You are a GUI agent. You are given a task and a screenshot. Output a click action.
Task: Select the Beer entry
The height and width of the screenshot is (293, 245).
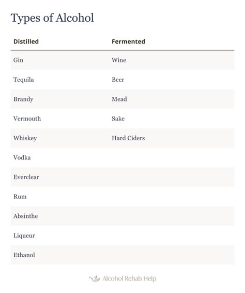coord(118,80)
